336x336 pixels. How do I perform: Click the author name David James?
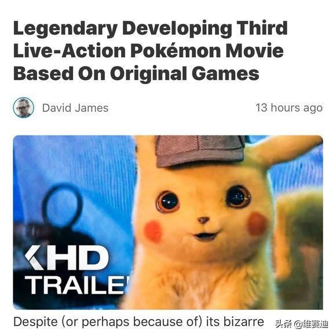coord(75,108)
